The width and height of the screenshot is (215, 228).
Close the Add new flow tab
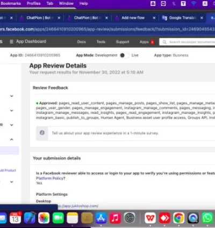(154, 18)
